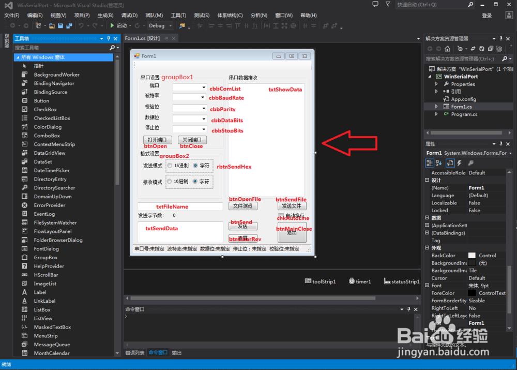Click the statusStrip1 component in the tray
This screenshot has width=517, height=370.
(402, 282)
